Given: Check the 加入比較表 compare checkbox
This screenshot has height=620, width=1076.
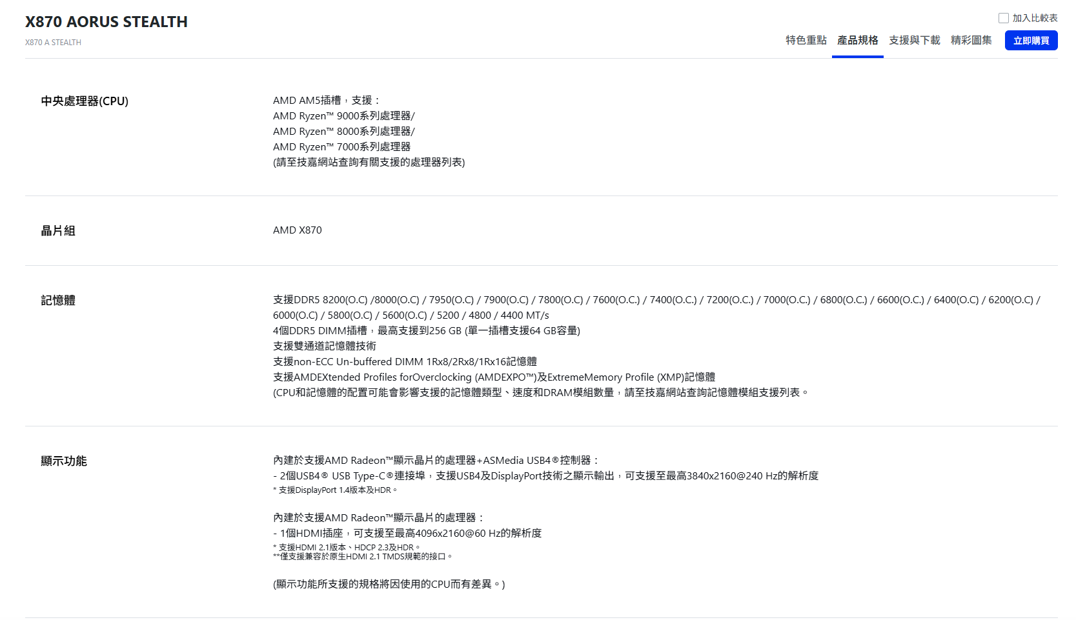Looking at the screenshot, I should click(x=1003, y=18).
